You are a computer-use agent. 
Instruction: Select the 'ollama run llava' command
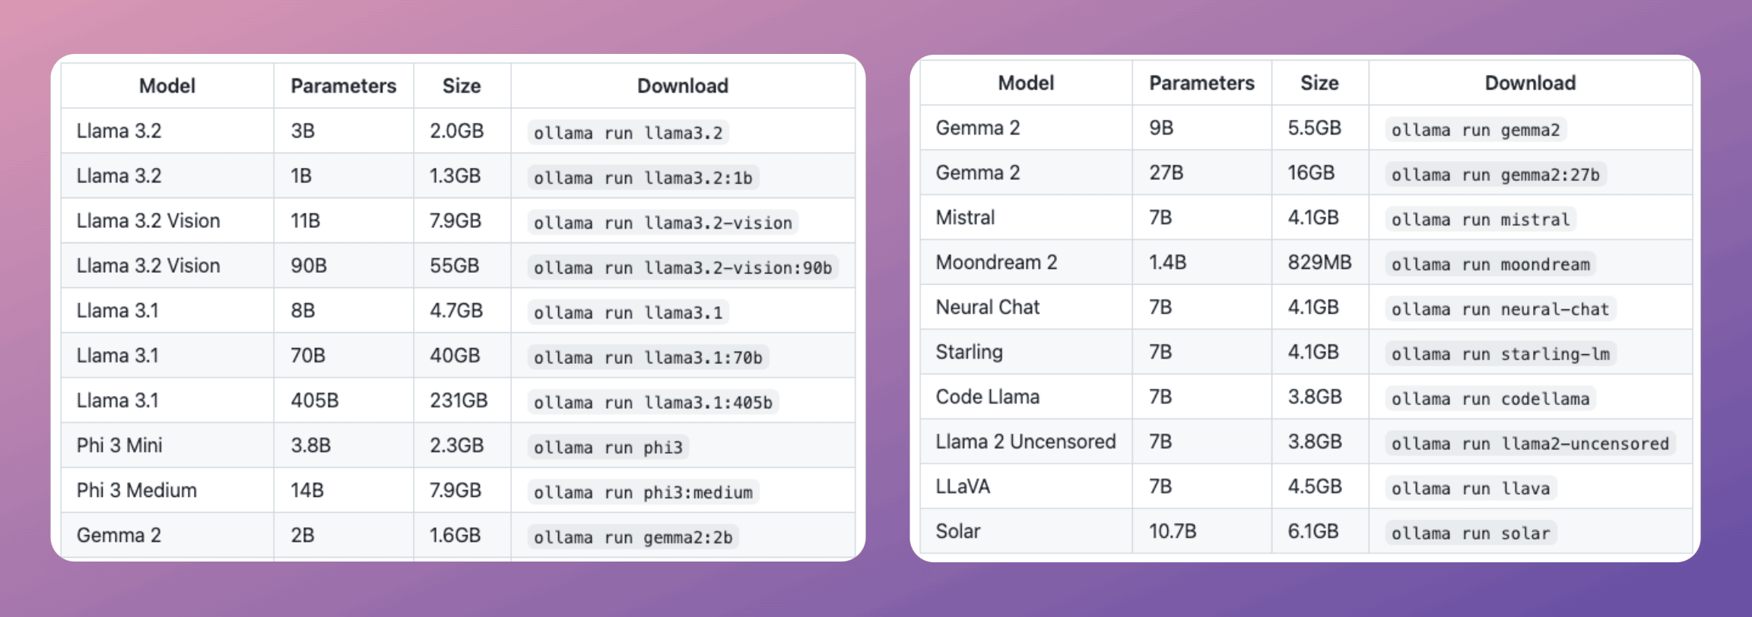pyautogui.click(x=1471, y=489)
